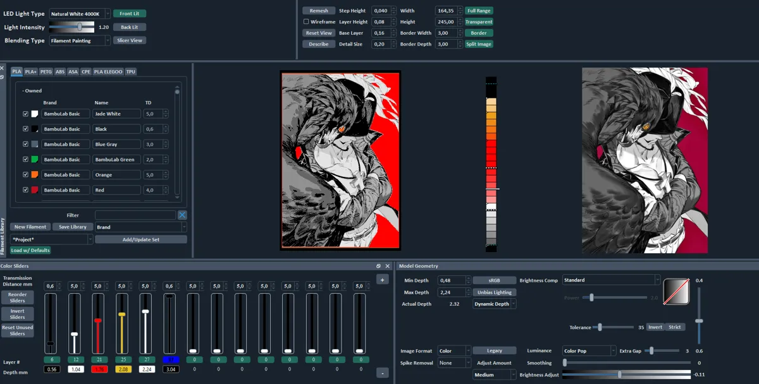
Task: Float the Color Sliders panel
Action: point(379,266)
